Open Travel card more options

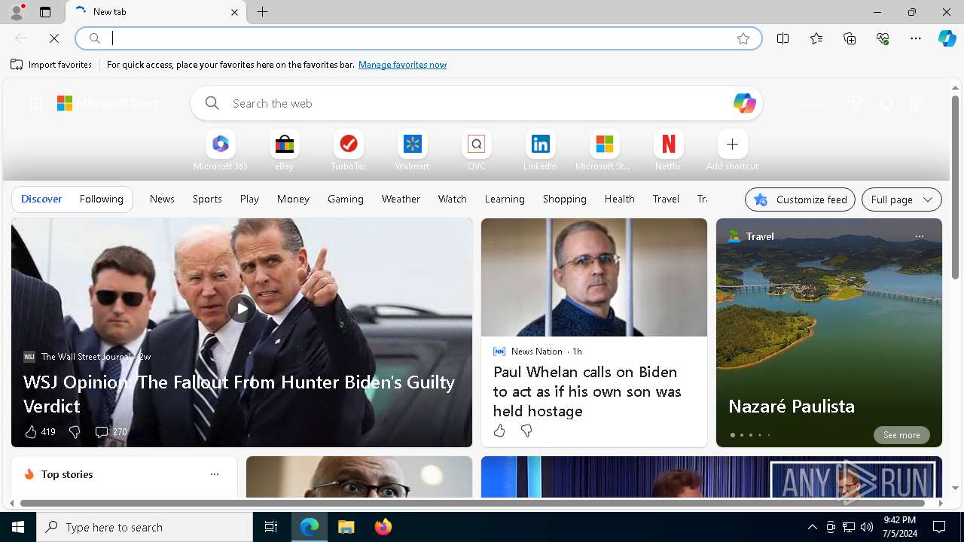click(x=919, y=236)
